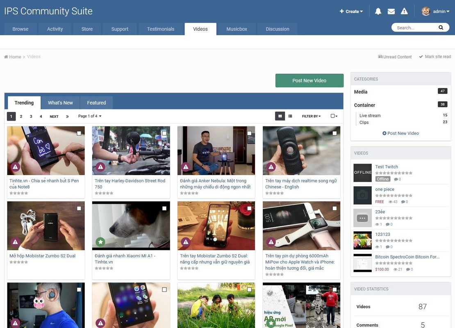Go to the Testimonials navigation tab

click(160, 29)
